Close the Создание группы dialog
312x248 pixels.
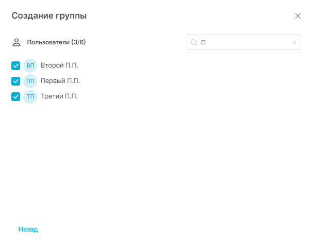(x=298, y=16)
